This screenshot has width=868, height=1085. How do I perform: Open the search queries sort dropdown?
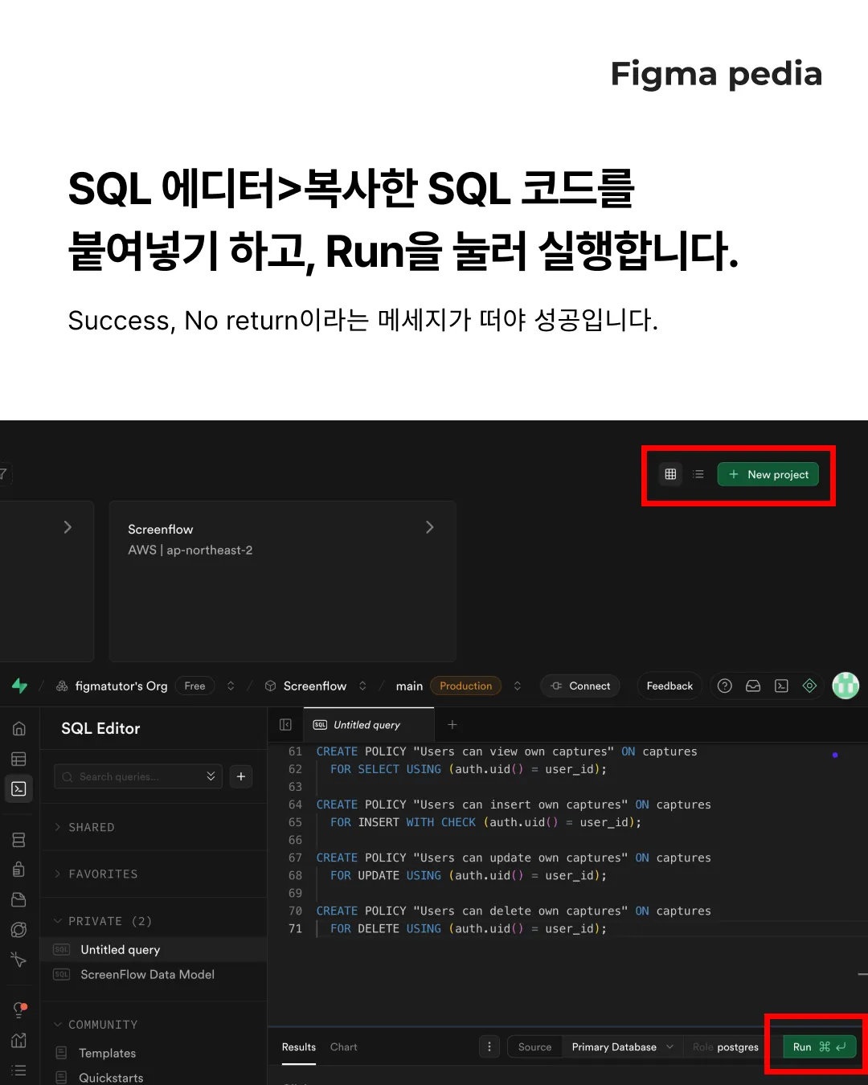tap(211, 776)
